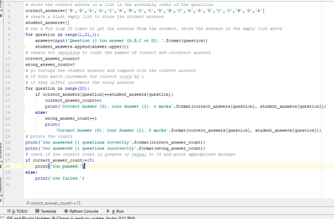Screen dimensions: 334x219
Task: Collapse the else block fold marker at line 19
Action: tap(23, 112)
